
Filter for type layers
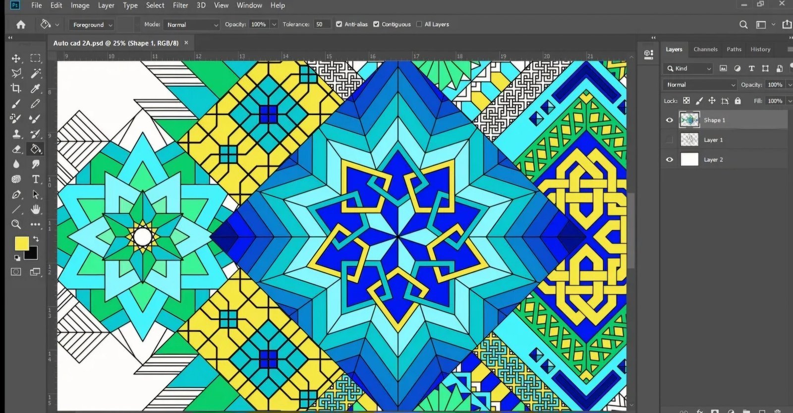(x=751, y=68)
